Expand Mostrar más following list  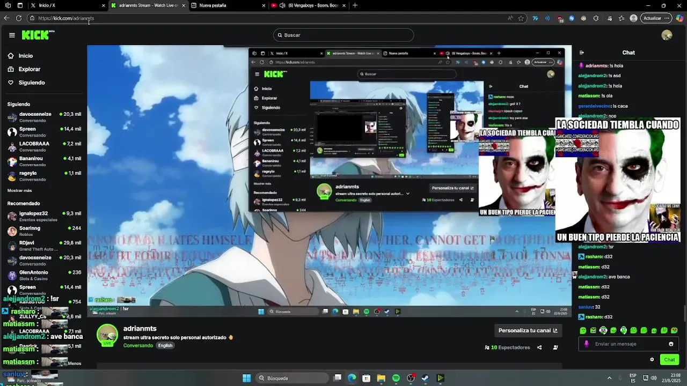19,190
